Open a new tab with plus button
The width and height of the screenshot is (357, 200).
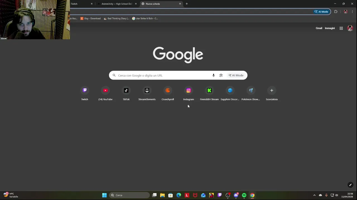(x=187, y=4)
